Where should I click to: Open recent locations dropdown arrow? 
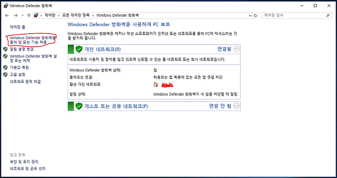coord(23,15)
